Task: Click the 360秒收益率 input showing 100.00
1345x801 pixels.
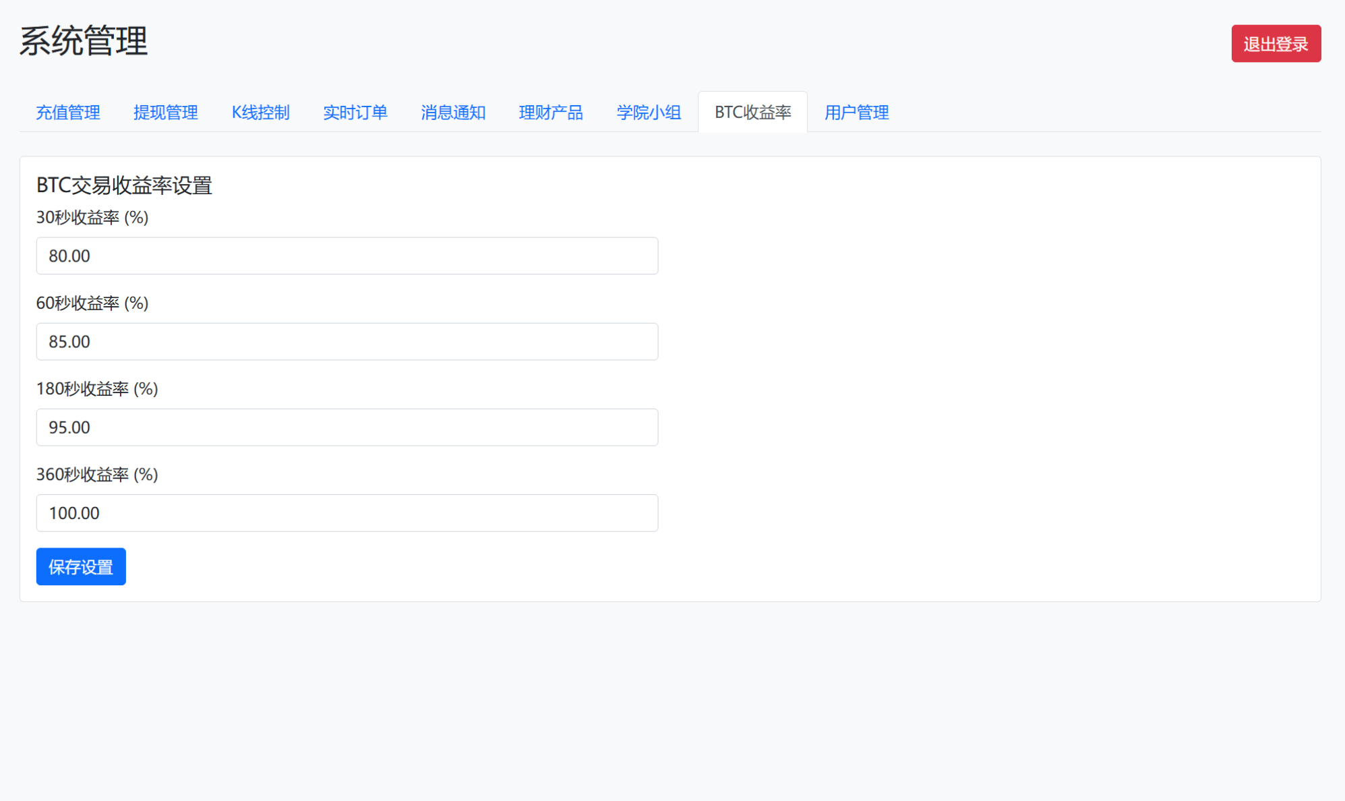Action: coord(347,512)
